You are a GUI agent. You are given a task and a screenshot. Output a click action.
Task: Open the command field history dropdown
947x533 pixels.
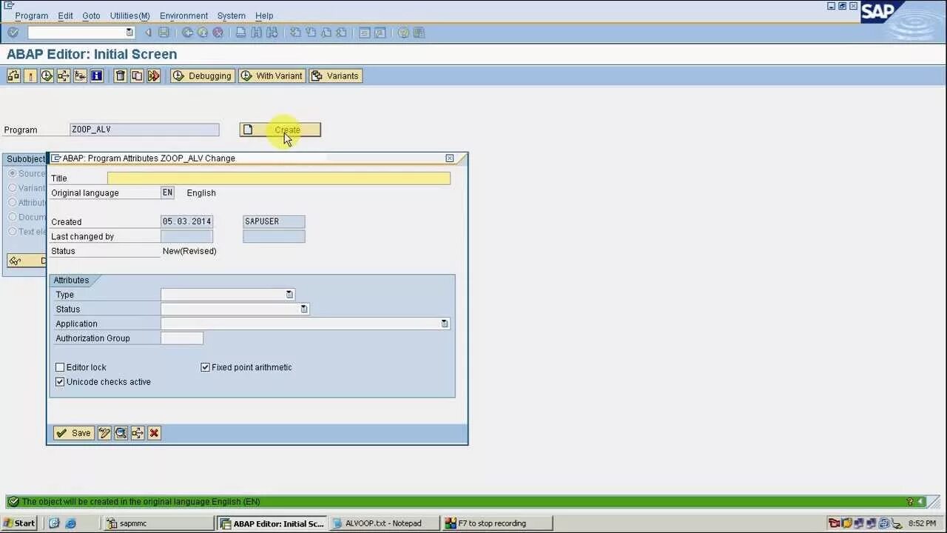click(129, 33)
